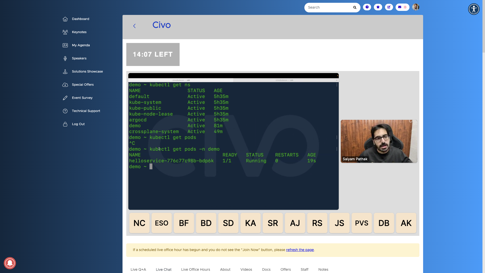
Task: Click the back arrow to navigate back
Action: point(135,26)
